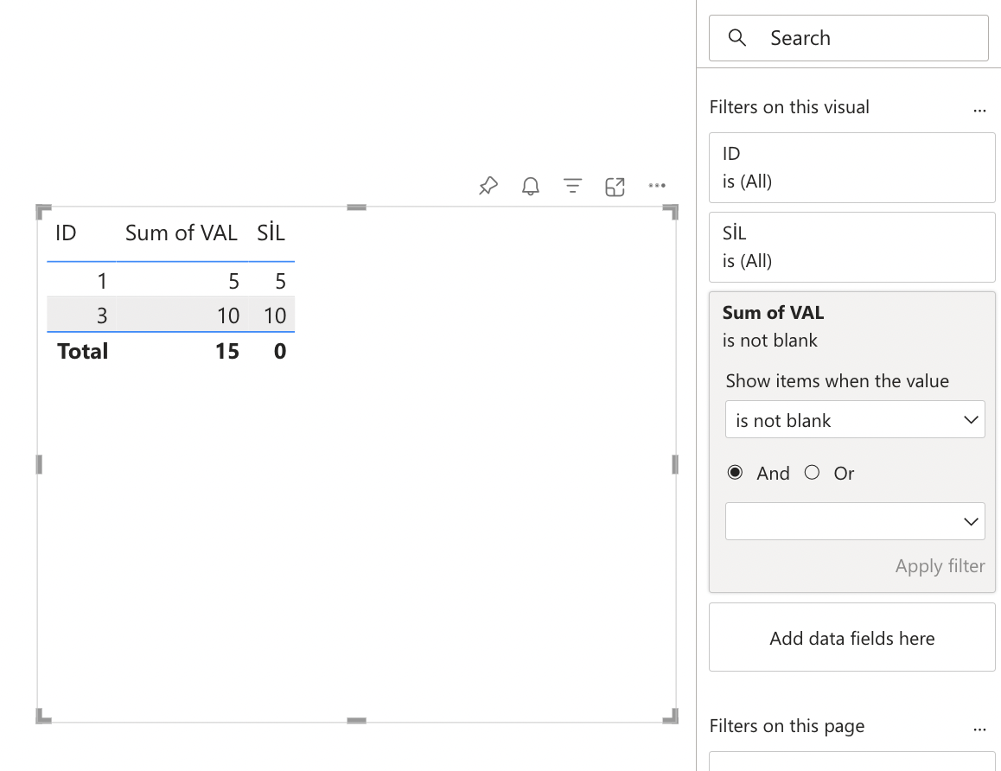Click the total value 15
This screenshot has height=771, width=1001.
point(227,351)
